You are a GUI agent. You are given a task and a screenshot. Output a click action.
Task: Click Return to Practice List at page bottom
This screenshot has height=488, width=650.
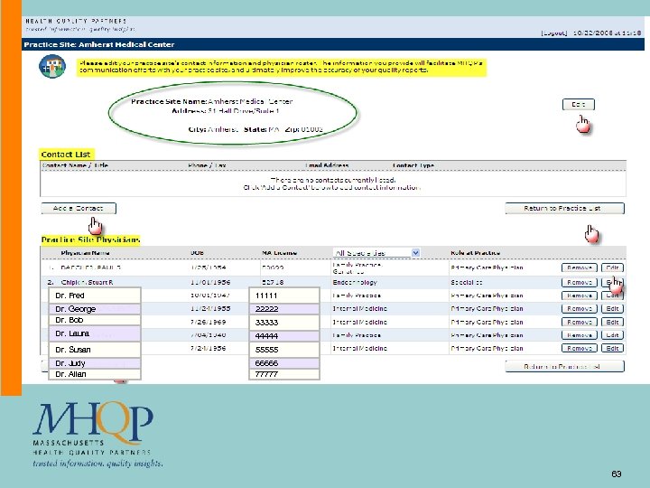coord(564,366)
